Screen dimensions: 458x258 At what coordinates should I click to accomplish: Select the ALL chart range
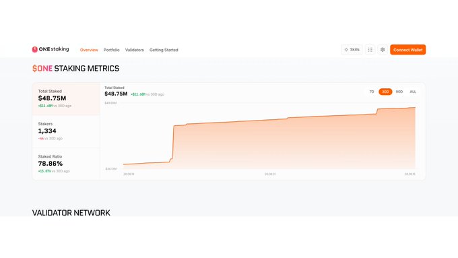coord(413,92)
